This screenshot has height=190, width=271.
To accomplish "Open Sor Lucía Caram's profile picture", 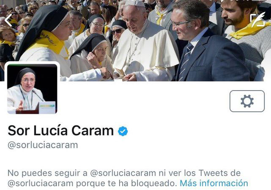I will 32,89.
